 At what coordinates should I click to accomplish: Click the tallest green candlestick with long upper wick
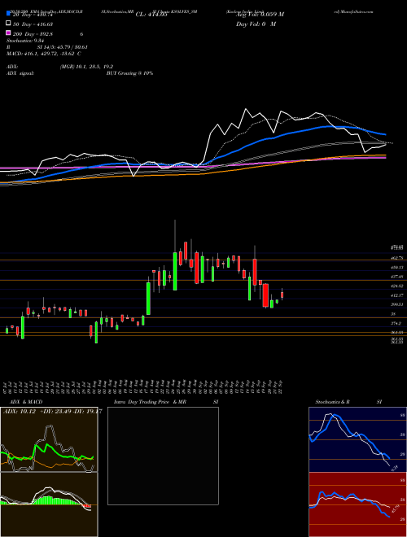click(x=175, y=271)
